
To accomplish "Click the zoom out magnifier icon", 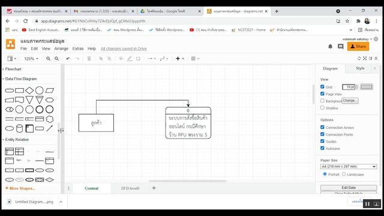I will pyautogui.click(x=56, y=59).
